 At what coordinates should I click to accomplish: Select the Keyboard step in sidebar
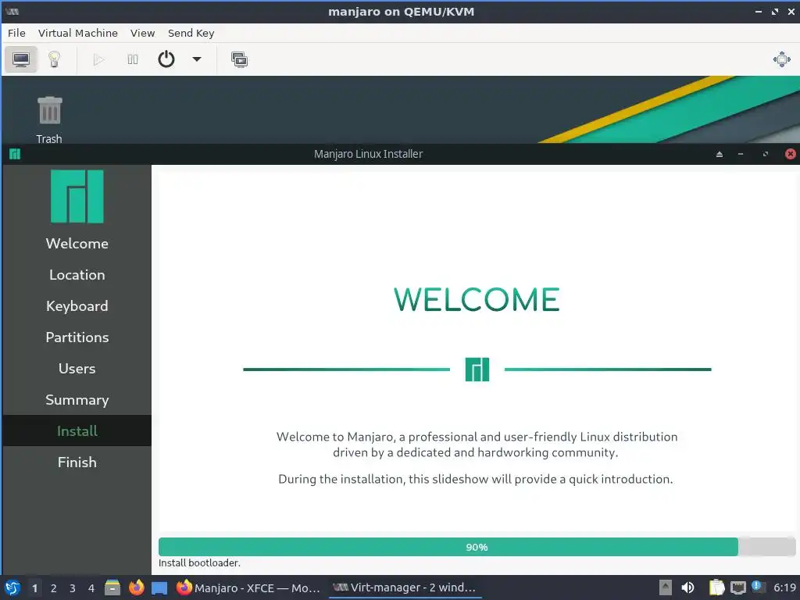[77, 306]
